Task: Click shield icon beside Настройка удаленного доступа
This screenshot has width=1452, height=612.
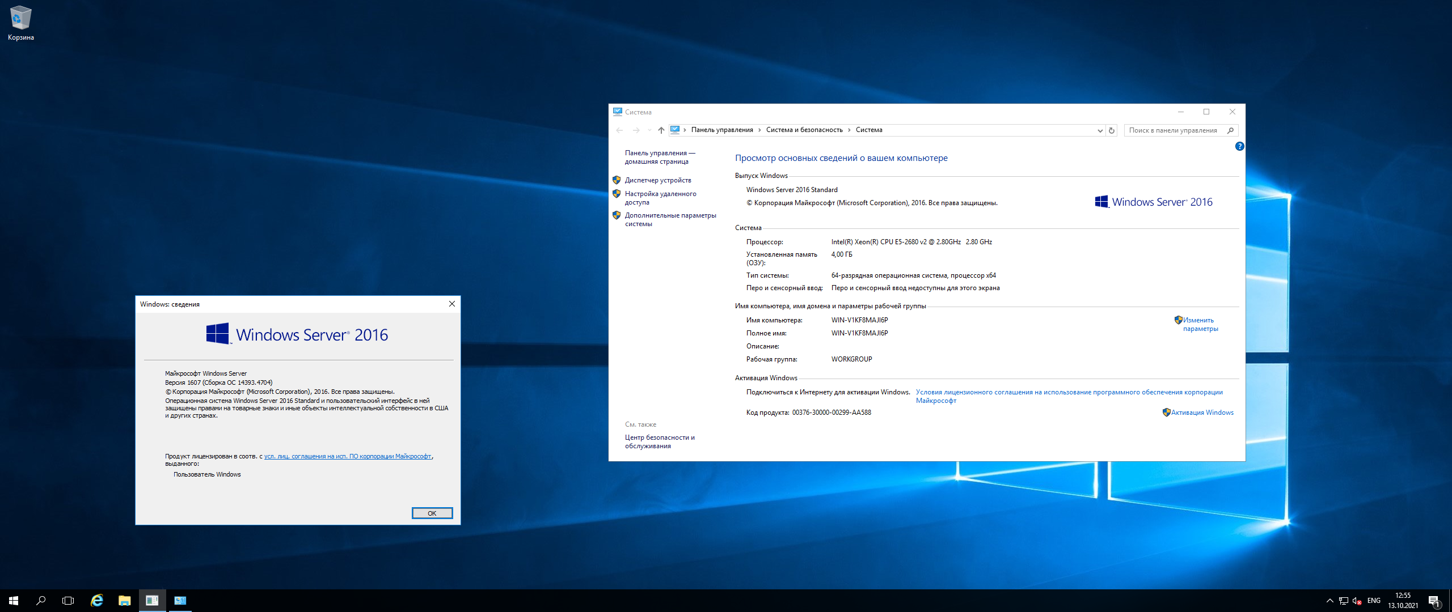Action: (617, 194)
